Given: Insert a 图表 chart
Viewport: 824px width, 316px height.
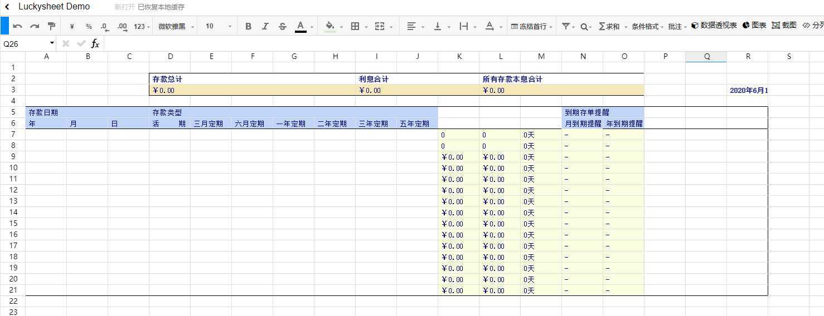Looking at the screenshot, I should pyautogui.click(x=754, y=26).
